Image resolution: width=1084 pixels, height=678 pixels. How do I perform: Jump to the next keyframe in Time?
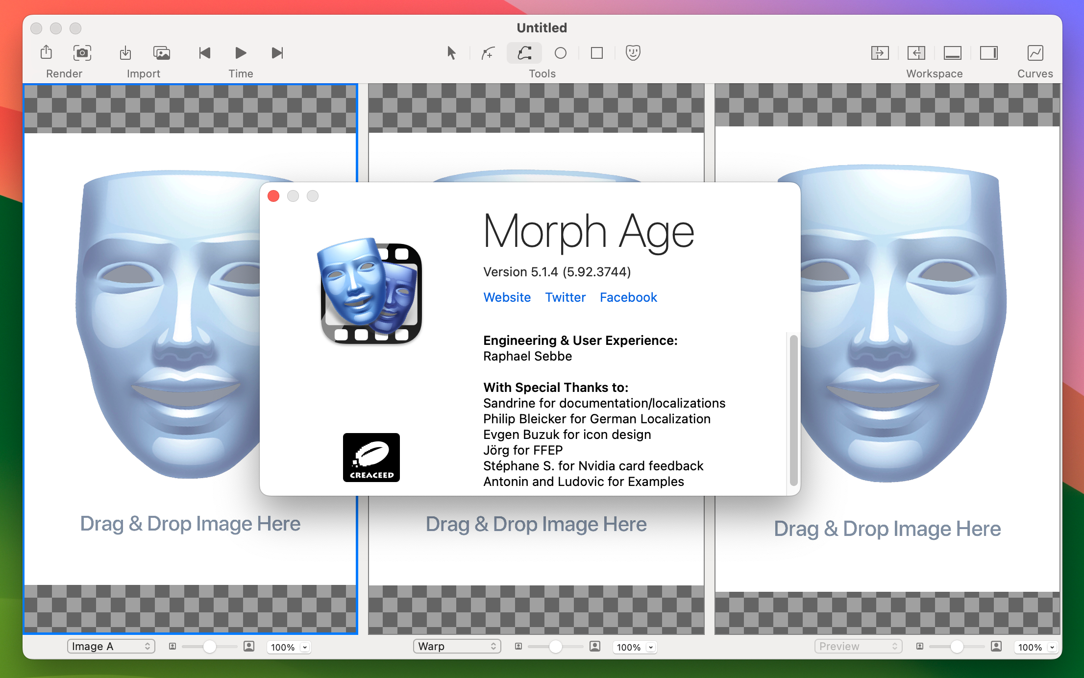(x=277, y=52)
